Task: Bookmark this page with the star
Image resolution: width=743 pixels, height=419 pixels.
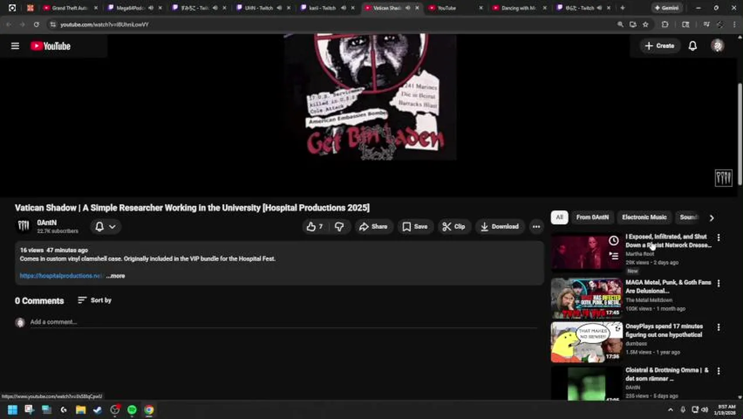Action: [x=645, y=24]
